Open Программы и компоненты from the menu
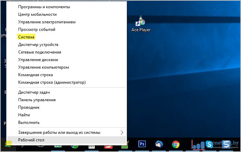 point(67,7)
